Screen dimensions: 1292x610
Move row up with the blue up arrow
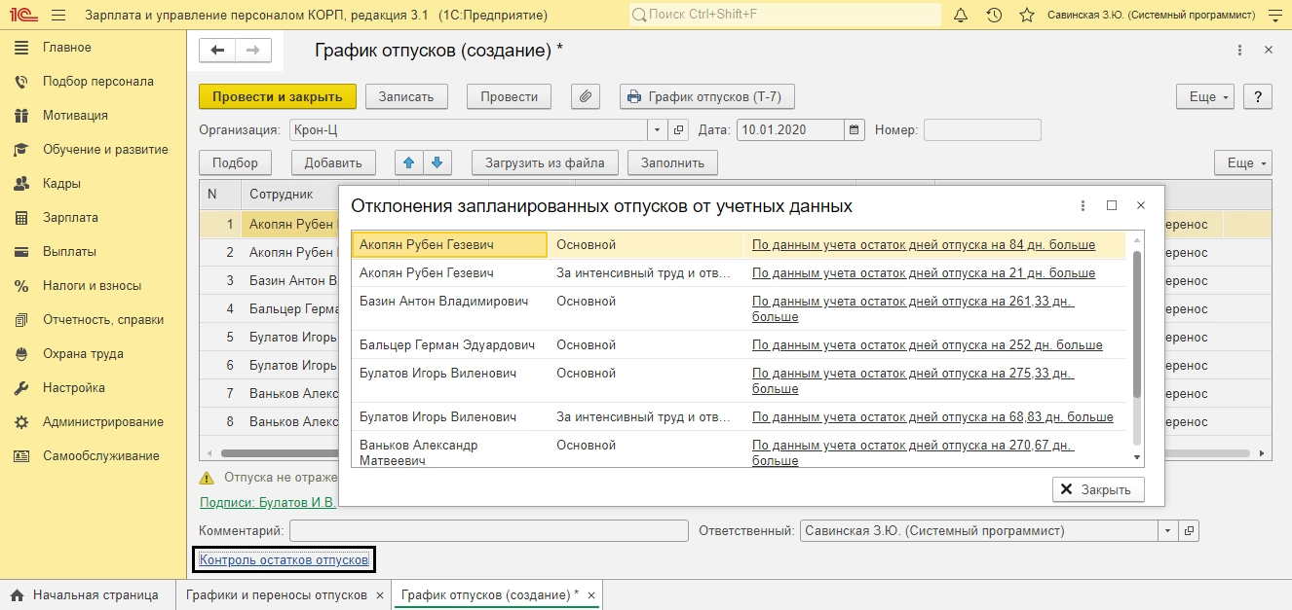point(408,162)
